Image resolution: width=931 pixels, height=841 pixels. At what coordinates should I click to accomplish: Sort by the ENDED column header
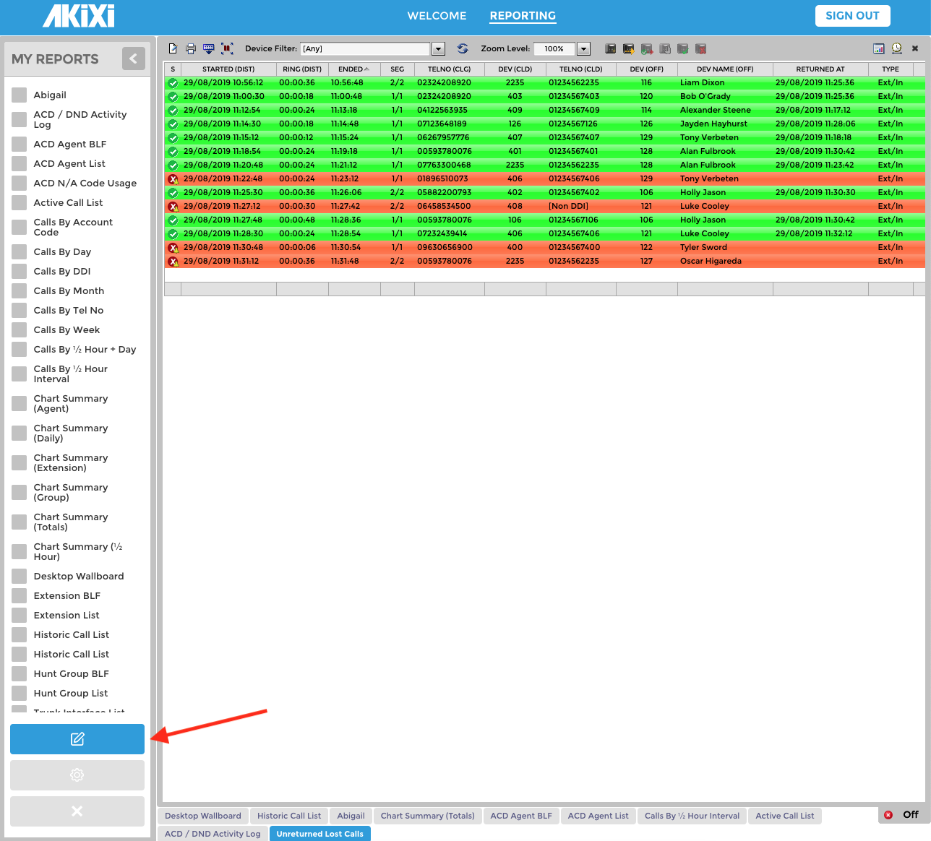click(353, 69)
